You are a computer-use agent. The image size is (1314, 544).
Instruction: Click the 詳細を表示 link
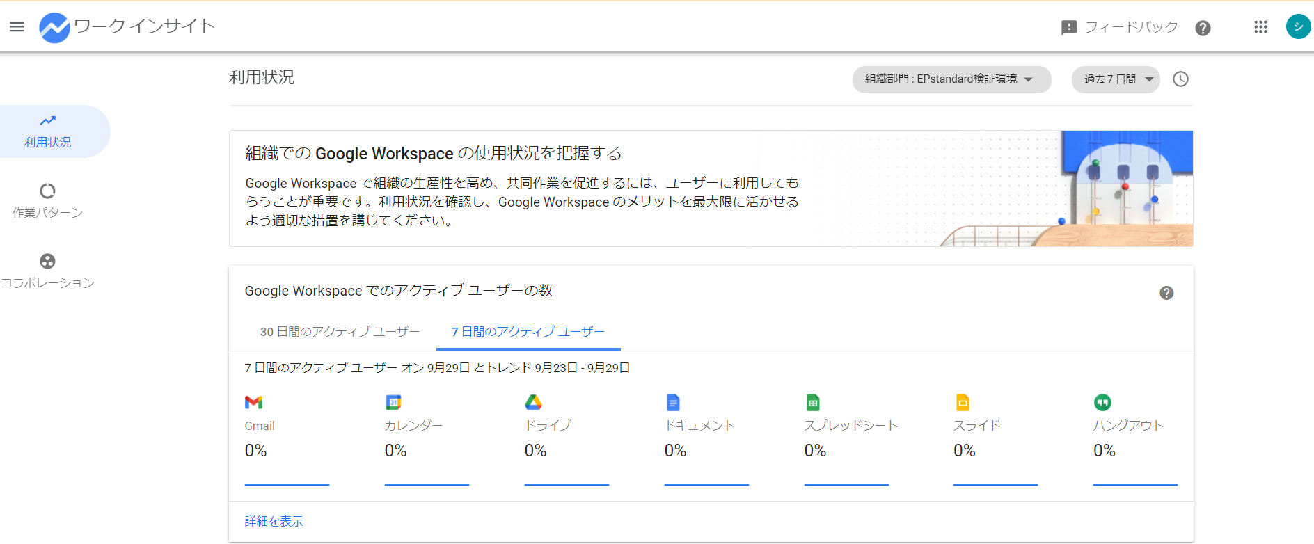coord(274,521)
